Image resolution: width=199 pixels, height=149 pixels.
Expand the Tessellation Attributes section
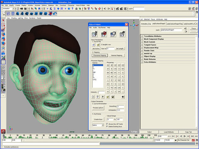pyautogui.click(x=142, y=36)
